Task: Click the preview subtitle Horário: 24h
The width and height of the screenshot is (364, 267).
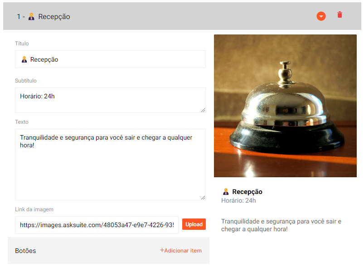Action: pos(238,201)
